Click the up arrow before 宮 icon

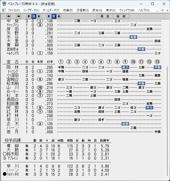click(x=49, y=16)
